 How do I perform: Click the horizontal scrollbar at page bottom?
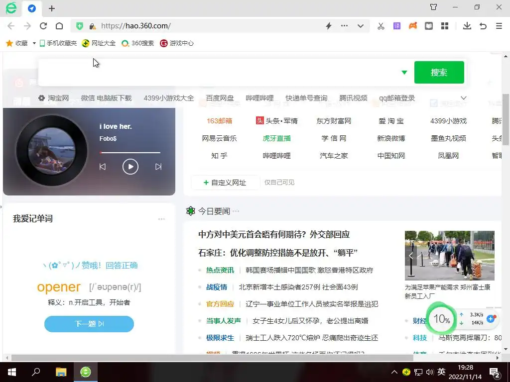point(212,358)
